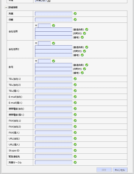Click green check icon next to 役職 field
Screen dimensions: 134x174
click(x=75, y=20)
